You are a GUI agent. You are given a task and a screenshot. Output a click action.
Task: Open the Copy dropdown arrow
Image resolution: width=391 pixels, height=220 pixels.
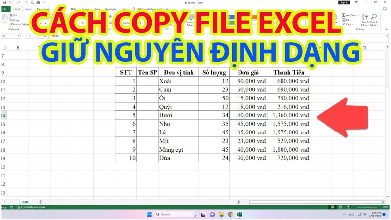[x=22, y=20]
